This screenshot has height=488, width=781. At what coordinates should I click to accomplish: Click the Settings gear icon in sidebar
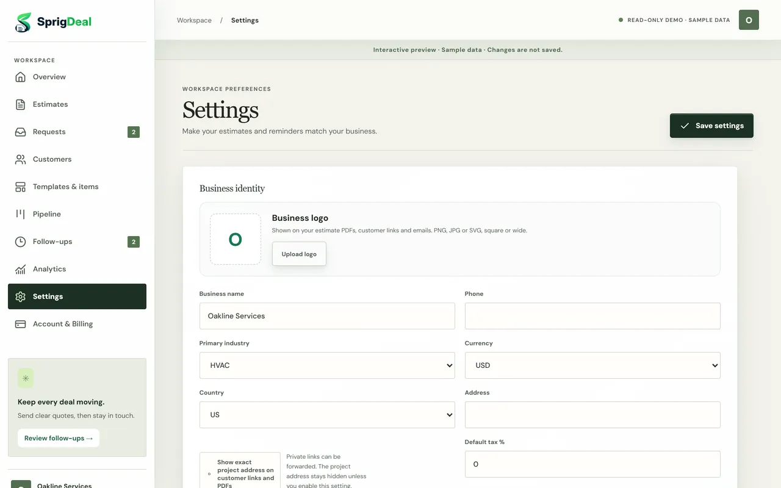(21, 296)
